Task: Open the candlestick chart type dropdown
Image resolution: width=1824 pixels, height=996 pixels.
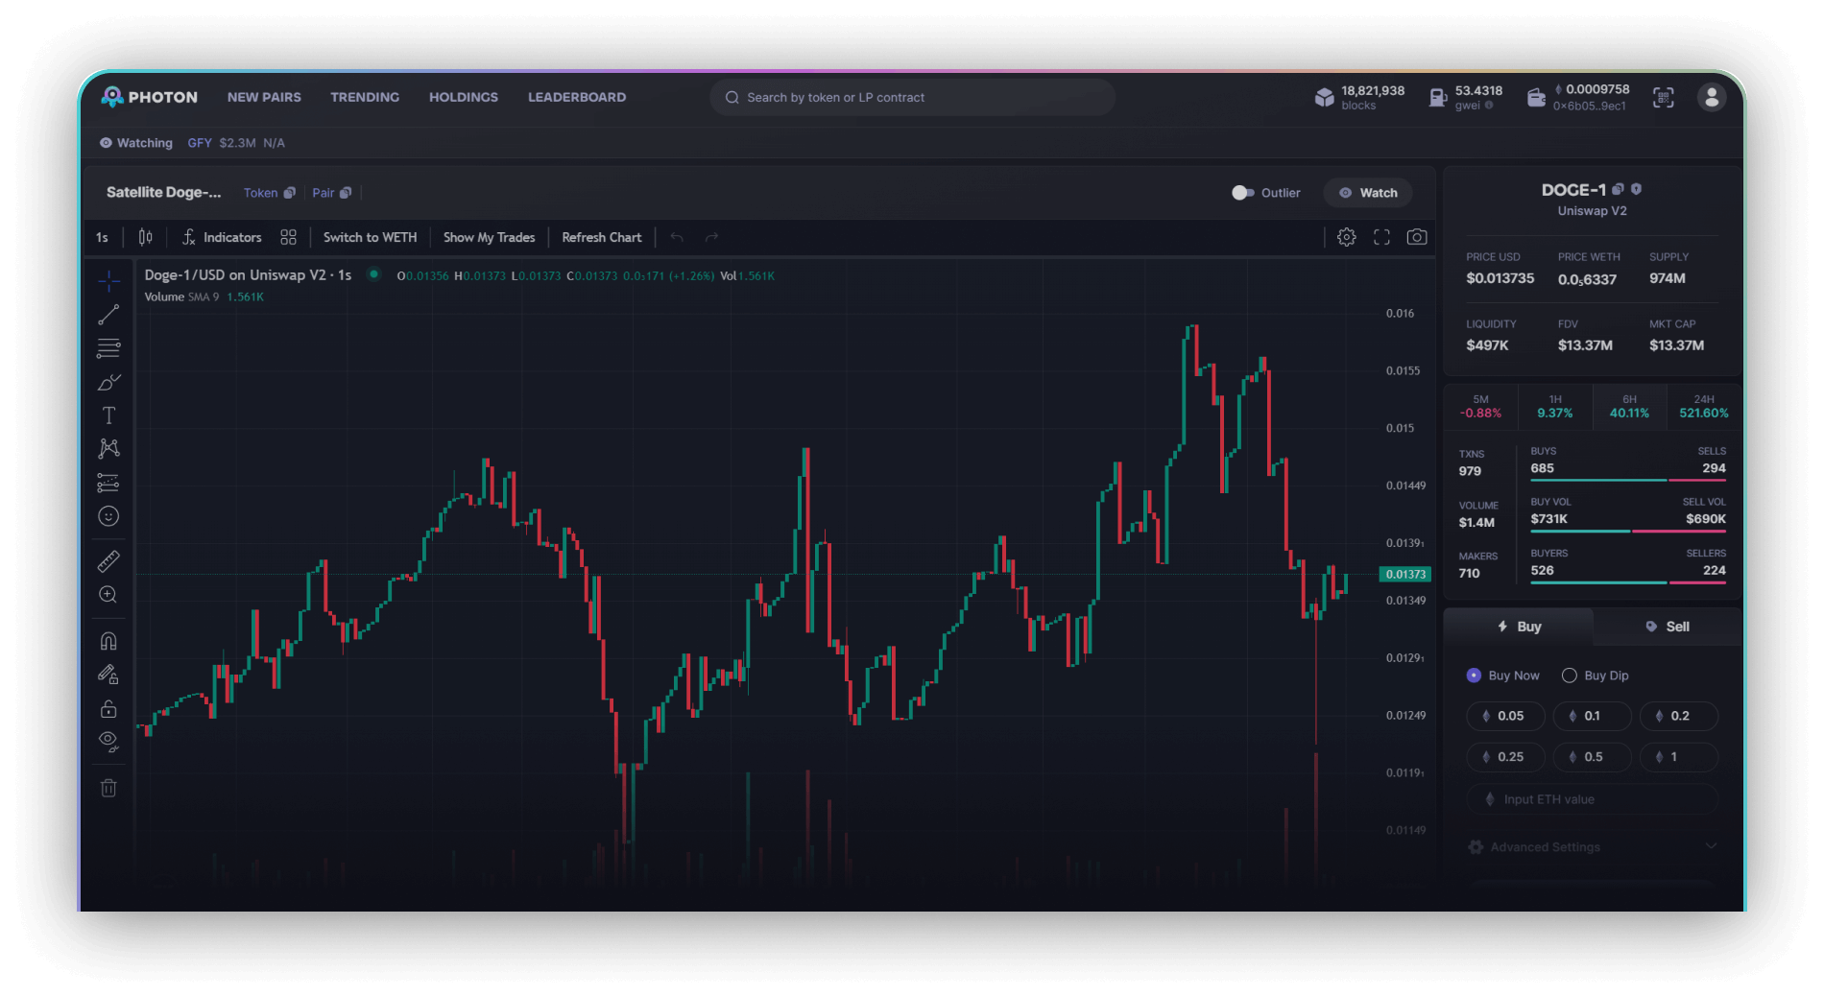Action: pyautogui.click(x=145, y=237)
